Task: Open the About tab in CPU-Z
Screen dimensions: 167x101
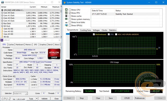Action: coord(57,45)
